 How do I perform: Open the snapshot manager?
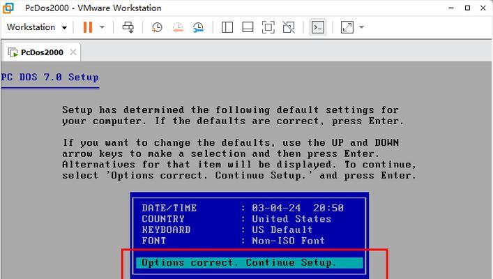[x=199, y=27]
